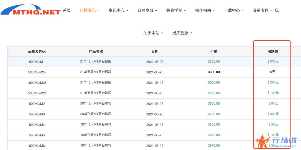301x150 pixels.
Task: Click the ↓300元 change in M3 row
Action: (x=273, y=114)
